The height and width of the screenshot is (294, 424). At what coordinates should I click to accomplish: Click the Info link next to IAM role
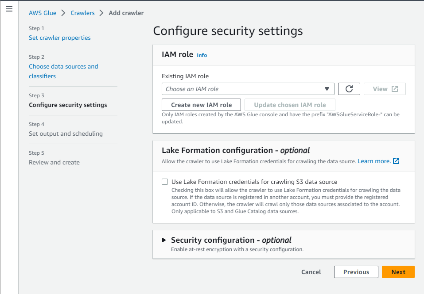coord(202,55)
